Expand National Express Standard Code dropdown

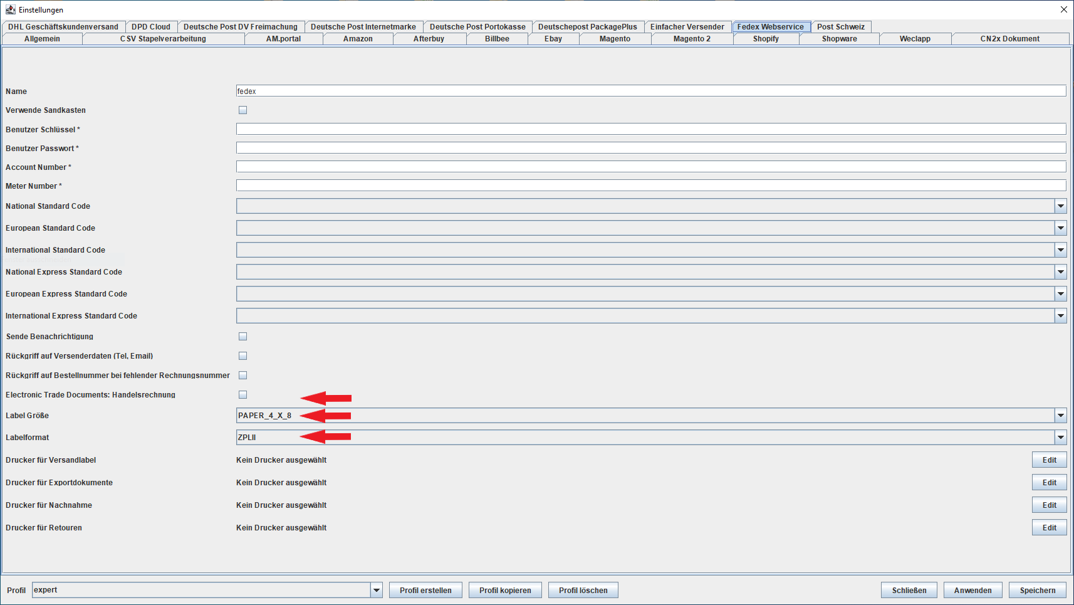1060,271
